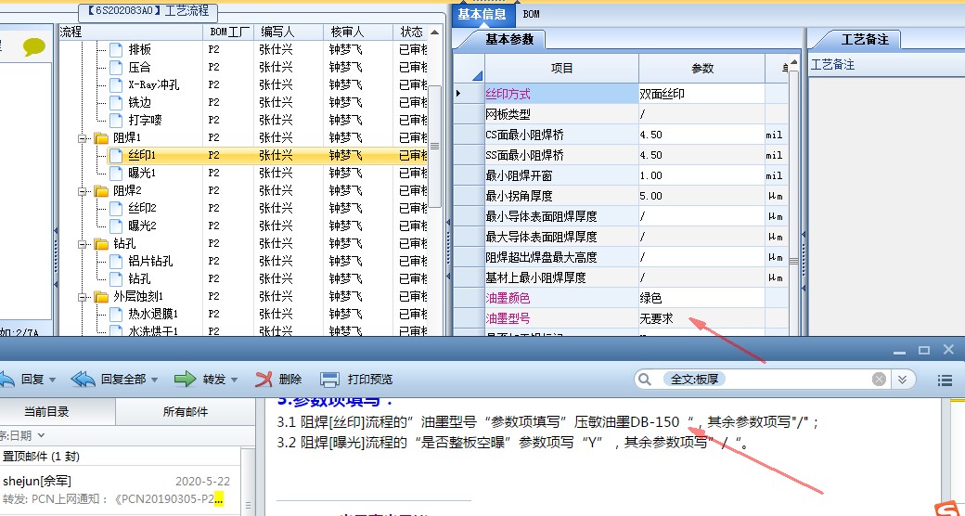Click the page icon of 丝印2

pyautogui.click(x=116, y=208)
